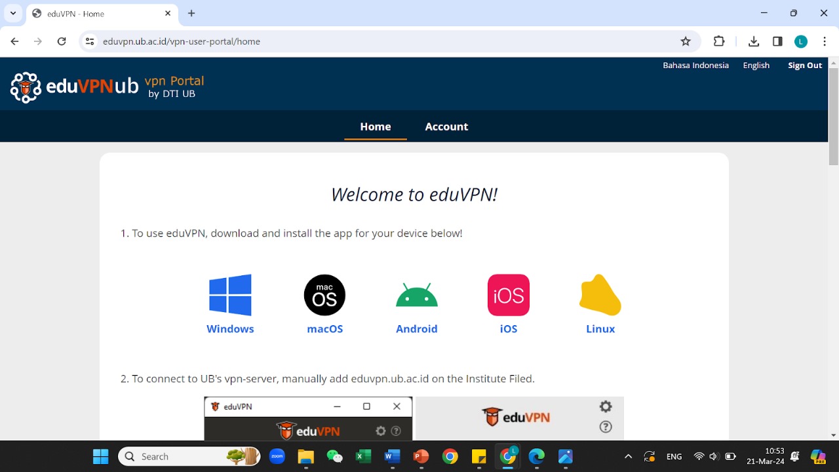Reload the eduVPN page
Image resolution: width=839 pixels, height=472 pixels.
[x=62, y=41]
